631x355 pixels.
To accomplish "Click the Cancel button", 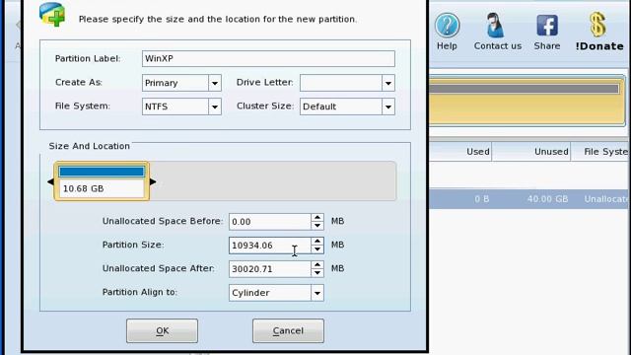I will 288,331.
